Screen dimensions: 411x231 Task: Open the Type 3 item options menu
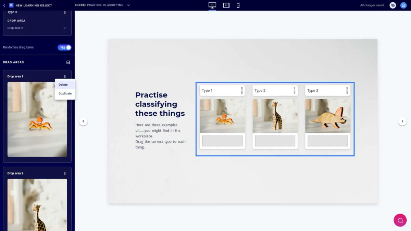pos(65,12)
